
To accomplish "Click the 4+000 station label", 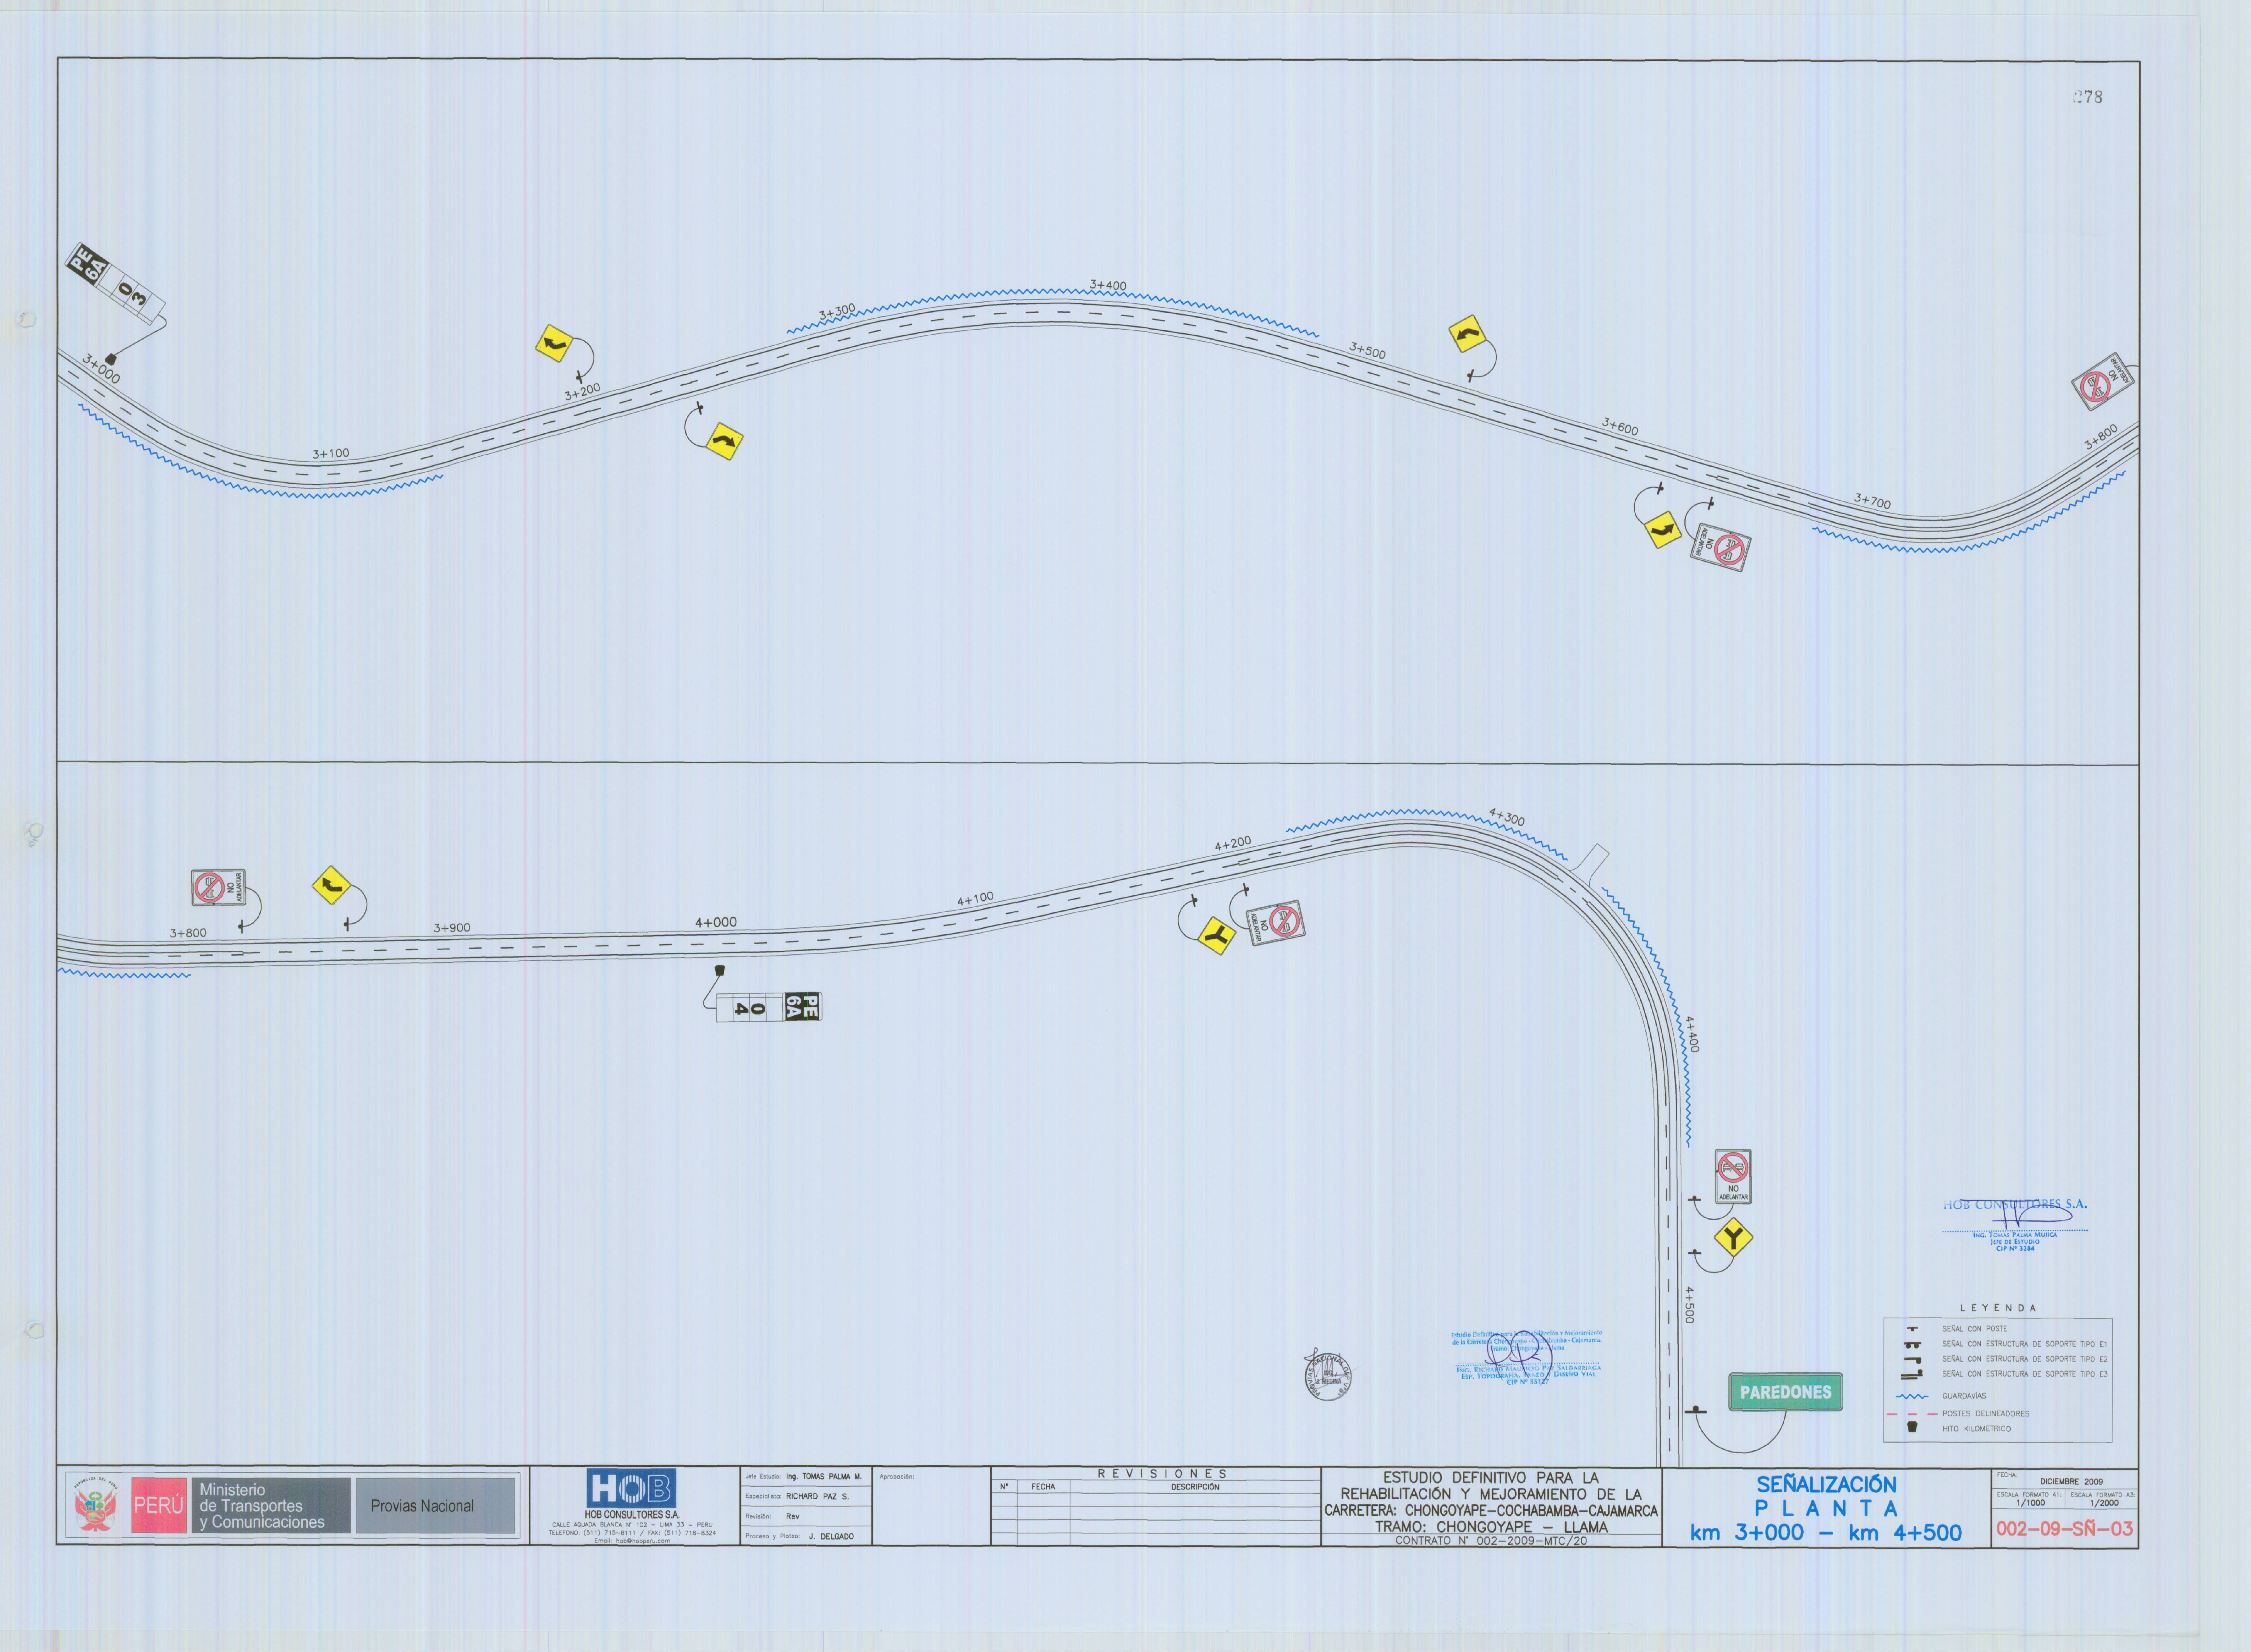I will point(716,922).
